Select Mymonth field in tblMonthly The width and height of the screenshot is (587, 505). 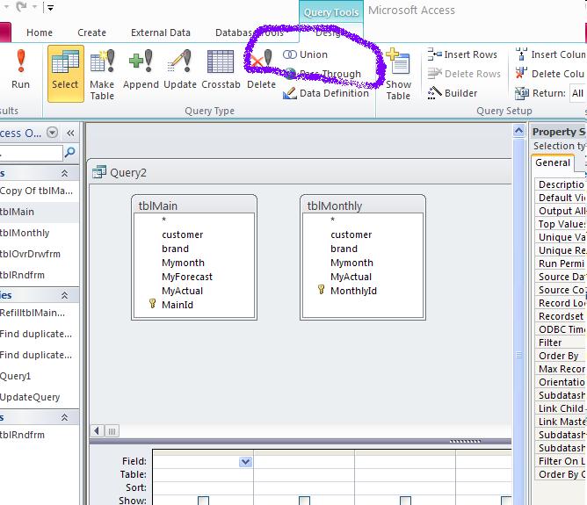tap(351, 263)
